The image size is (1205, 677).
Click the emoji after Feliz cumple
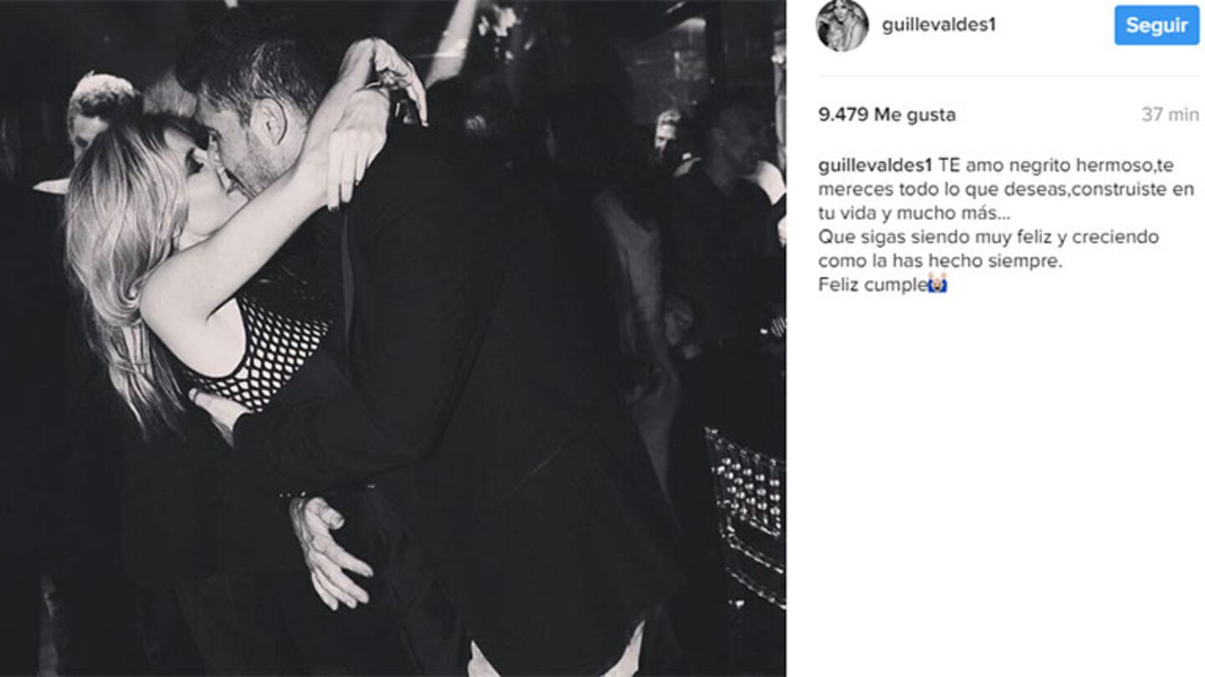point(937,285)
